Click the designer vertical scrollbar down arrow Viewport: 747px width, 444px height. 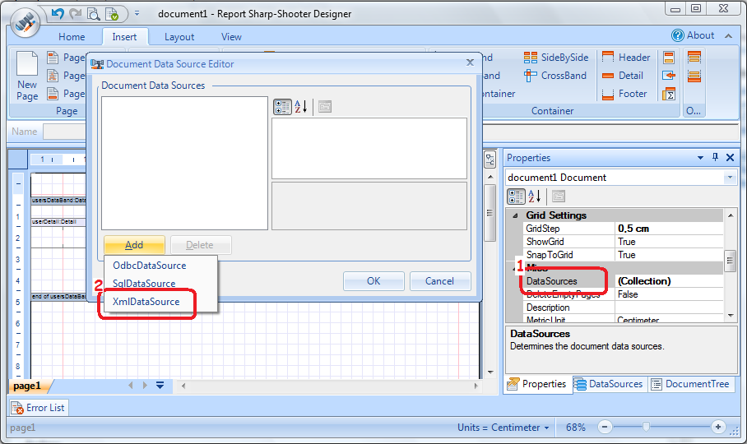click(490, 372)
